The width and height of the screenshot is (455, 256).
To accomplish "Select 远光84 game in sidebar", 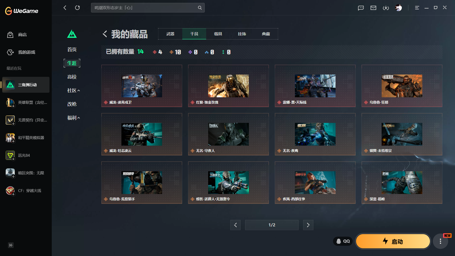I will (26, 155).
